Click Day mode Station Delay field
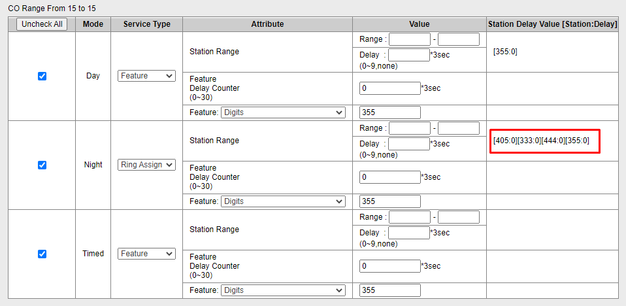 (x=408, y=55)
